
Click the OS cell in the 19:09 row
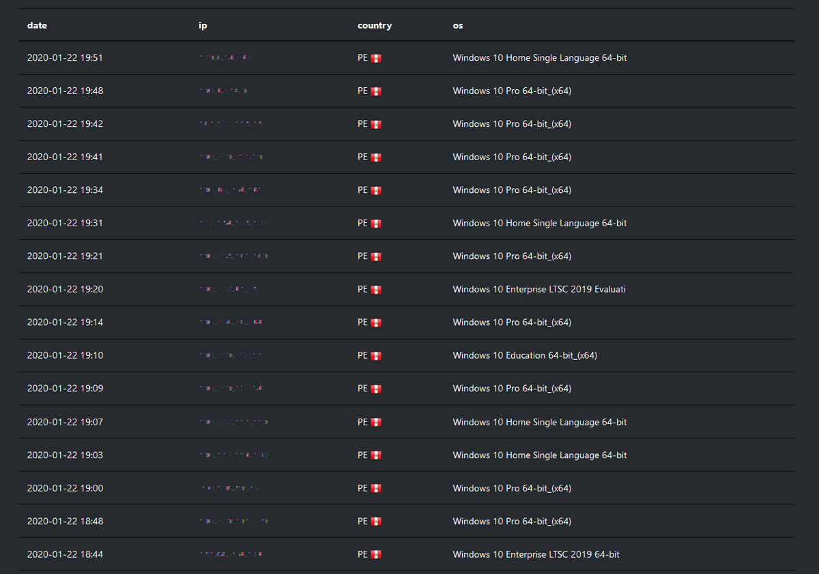(512, 389)
